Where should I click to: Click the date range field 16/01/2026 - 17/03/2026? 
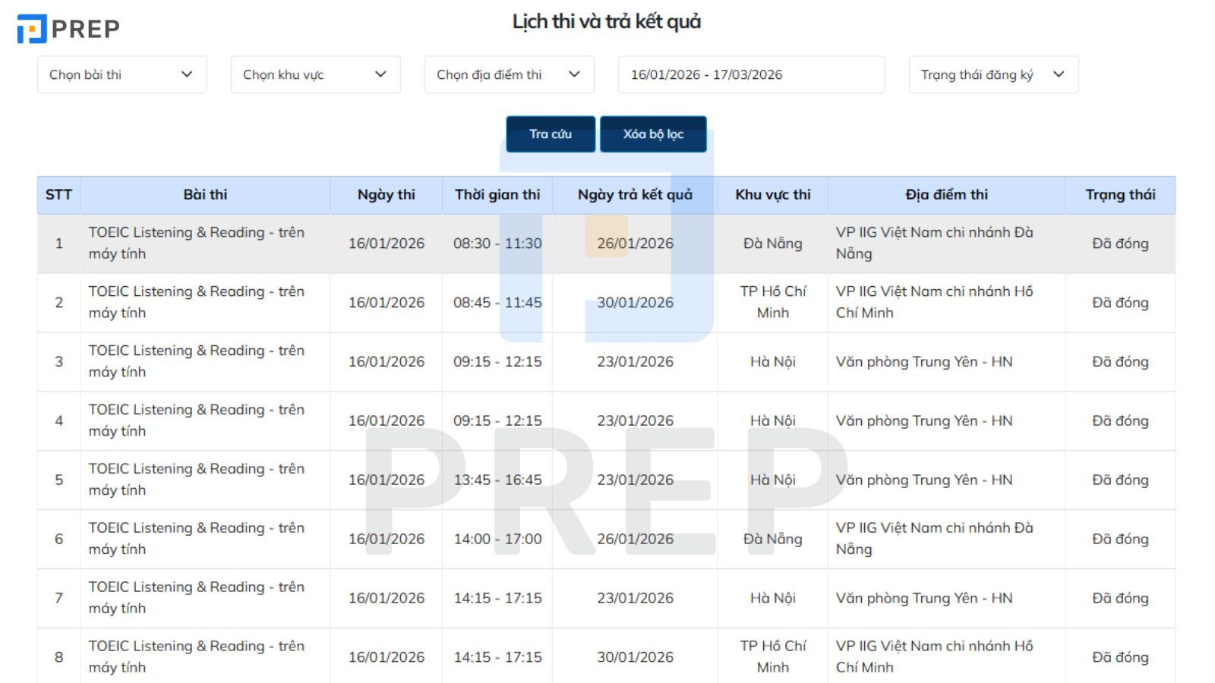pos(750,74)
